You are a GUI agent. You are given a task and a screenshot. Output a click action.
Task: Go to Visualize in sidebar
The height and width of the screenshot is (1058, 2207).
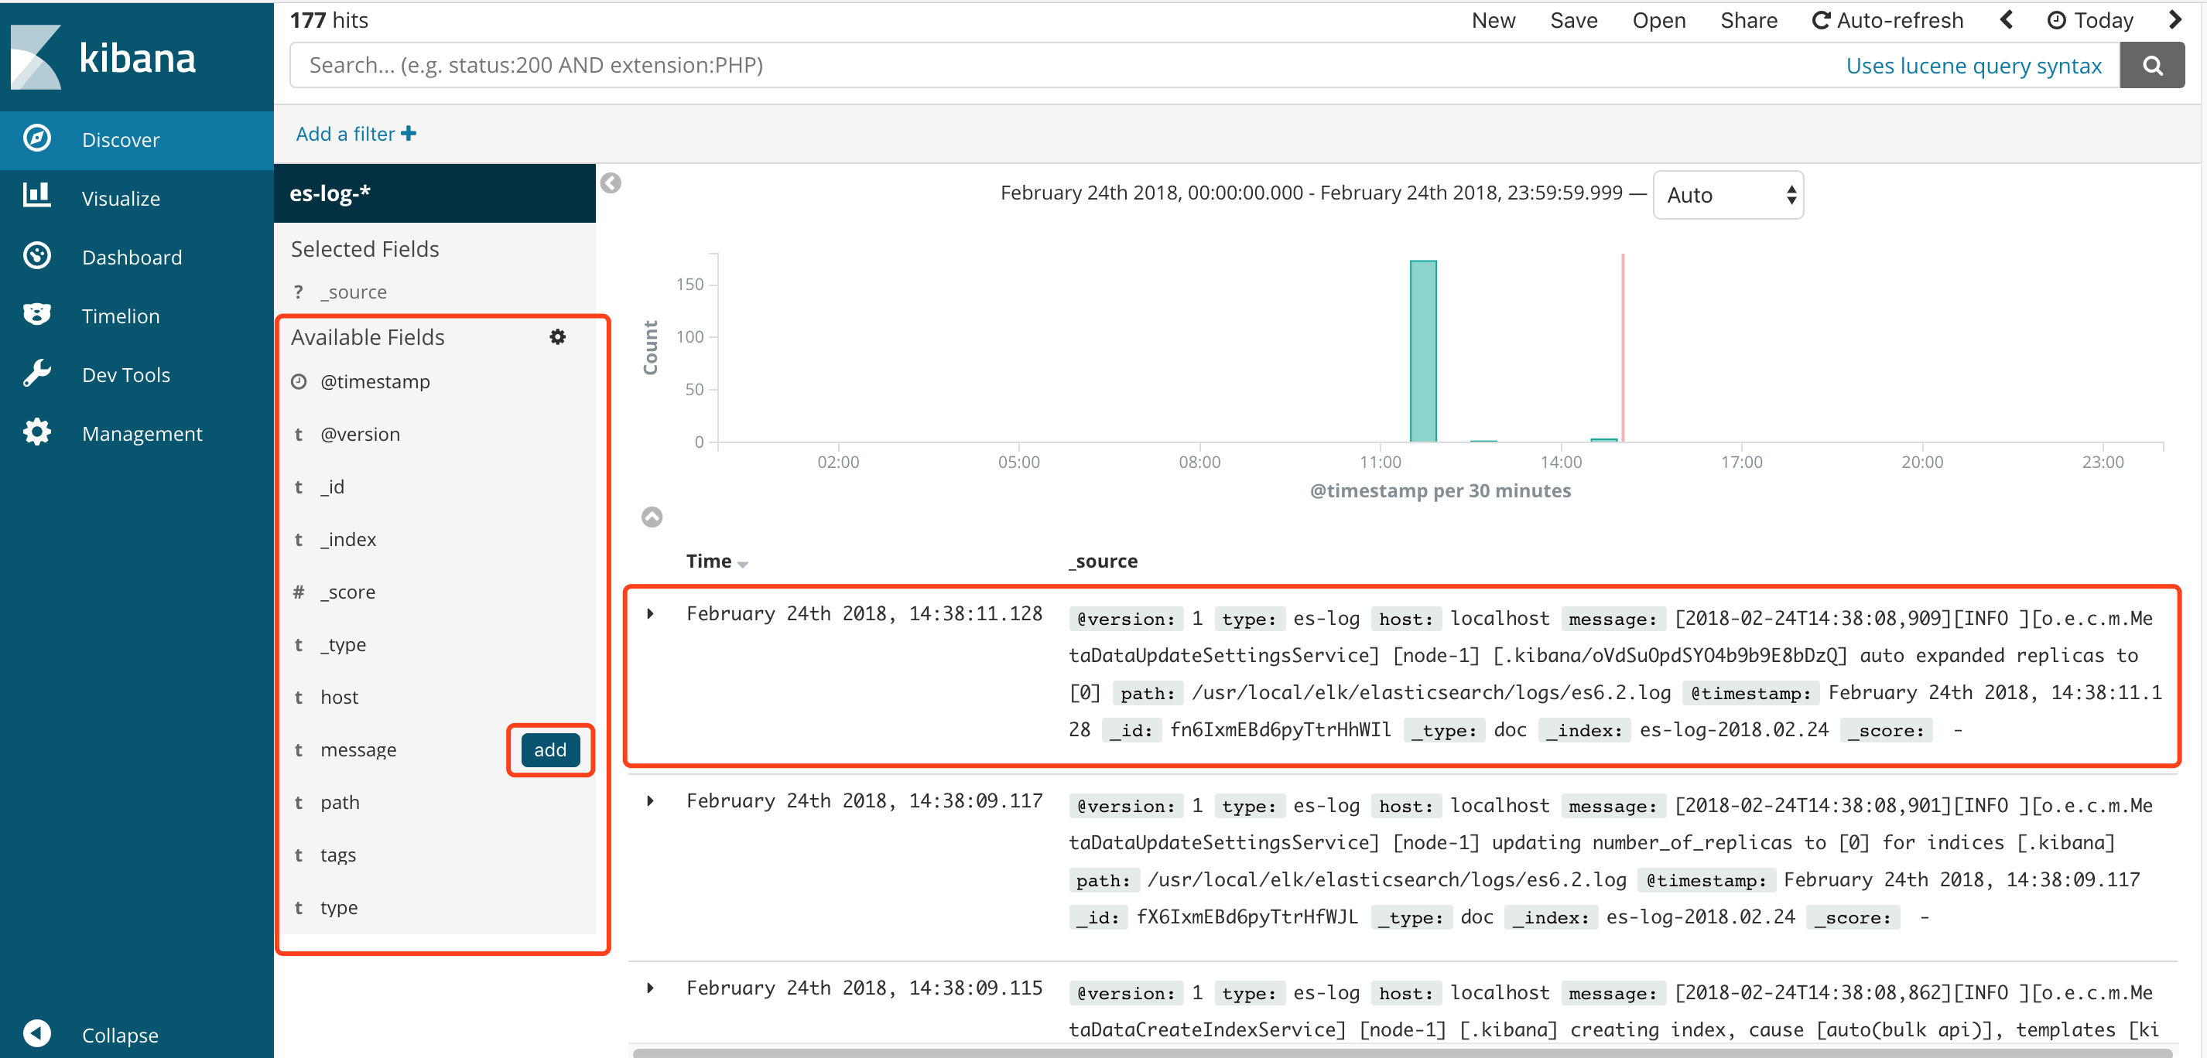(x=137, y=198)
